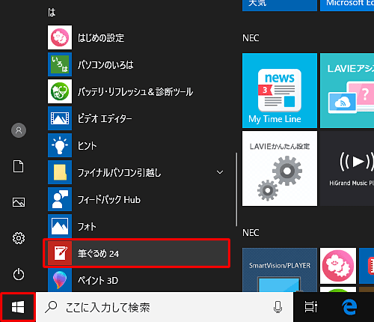Image resolution: width=374 pixels, height=322 pixels.
Task: Launch the battery refresh diagnostic tool icon
Action: click(60, 91)
